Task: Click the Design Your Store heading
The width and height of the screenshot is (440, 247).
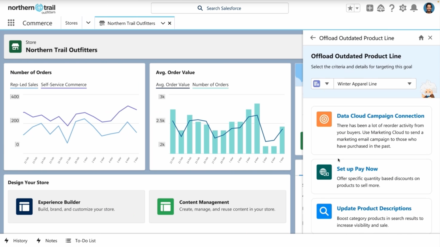Action: click(x=28, y=182)
